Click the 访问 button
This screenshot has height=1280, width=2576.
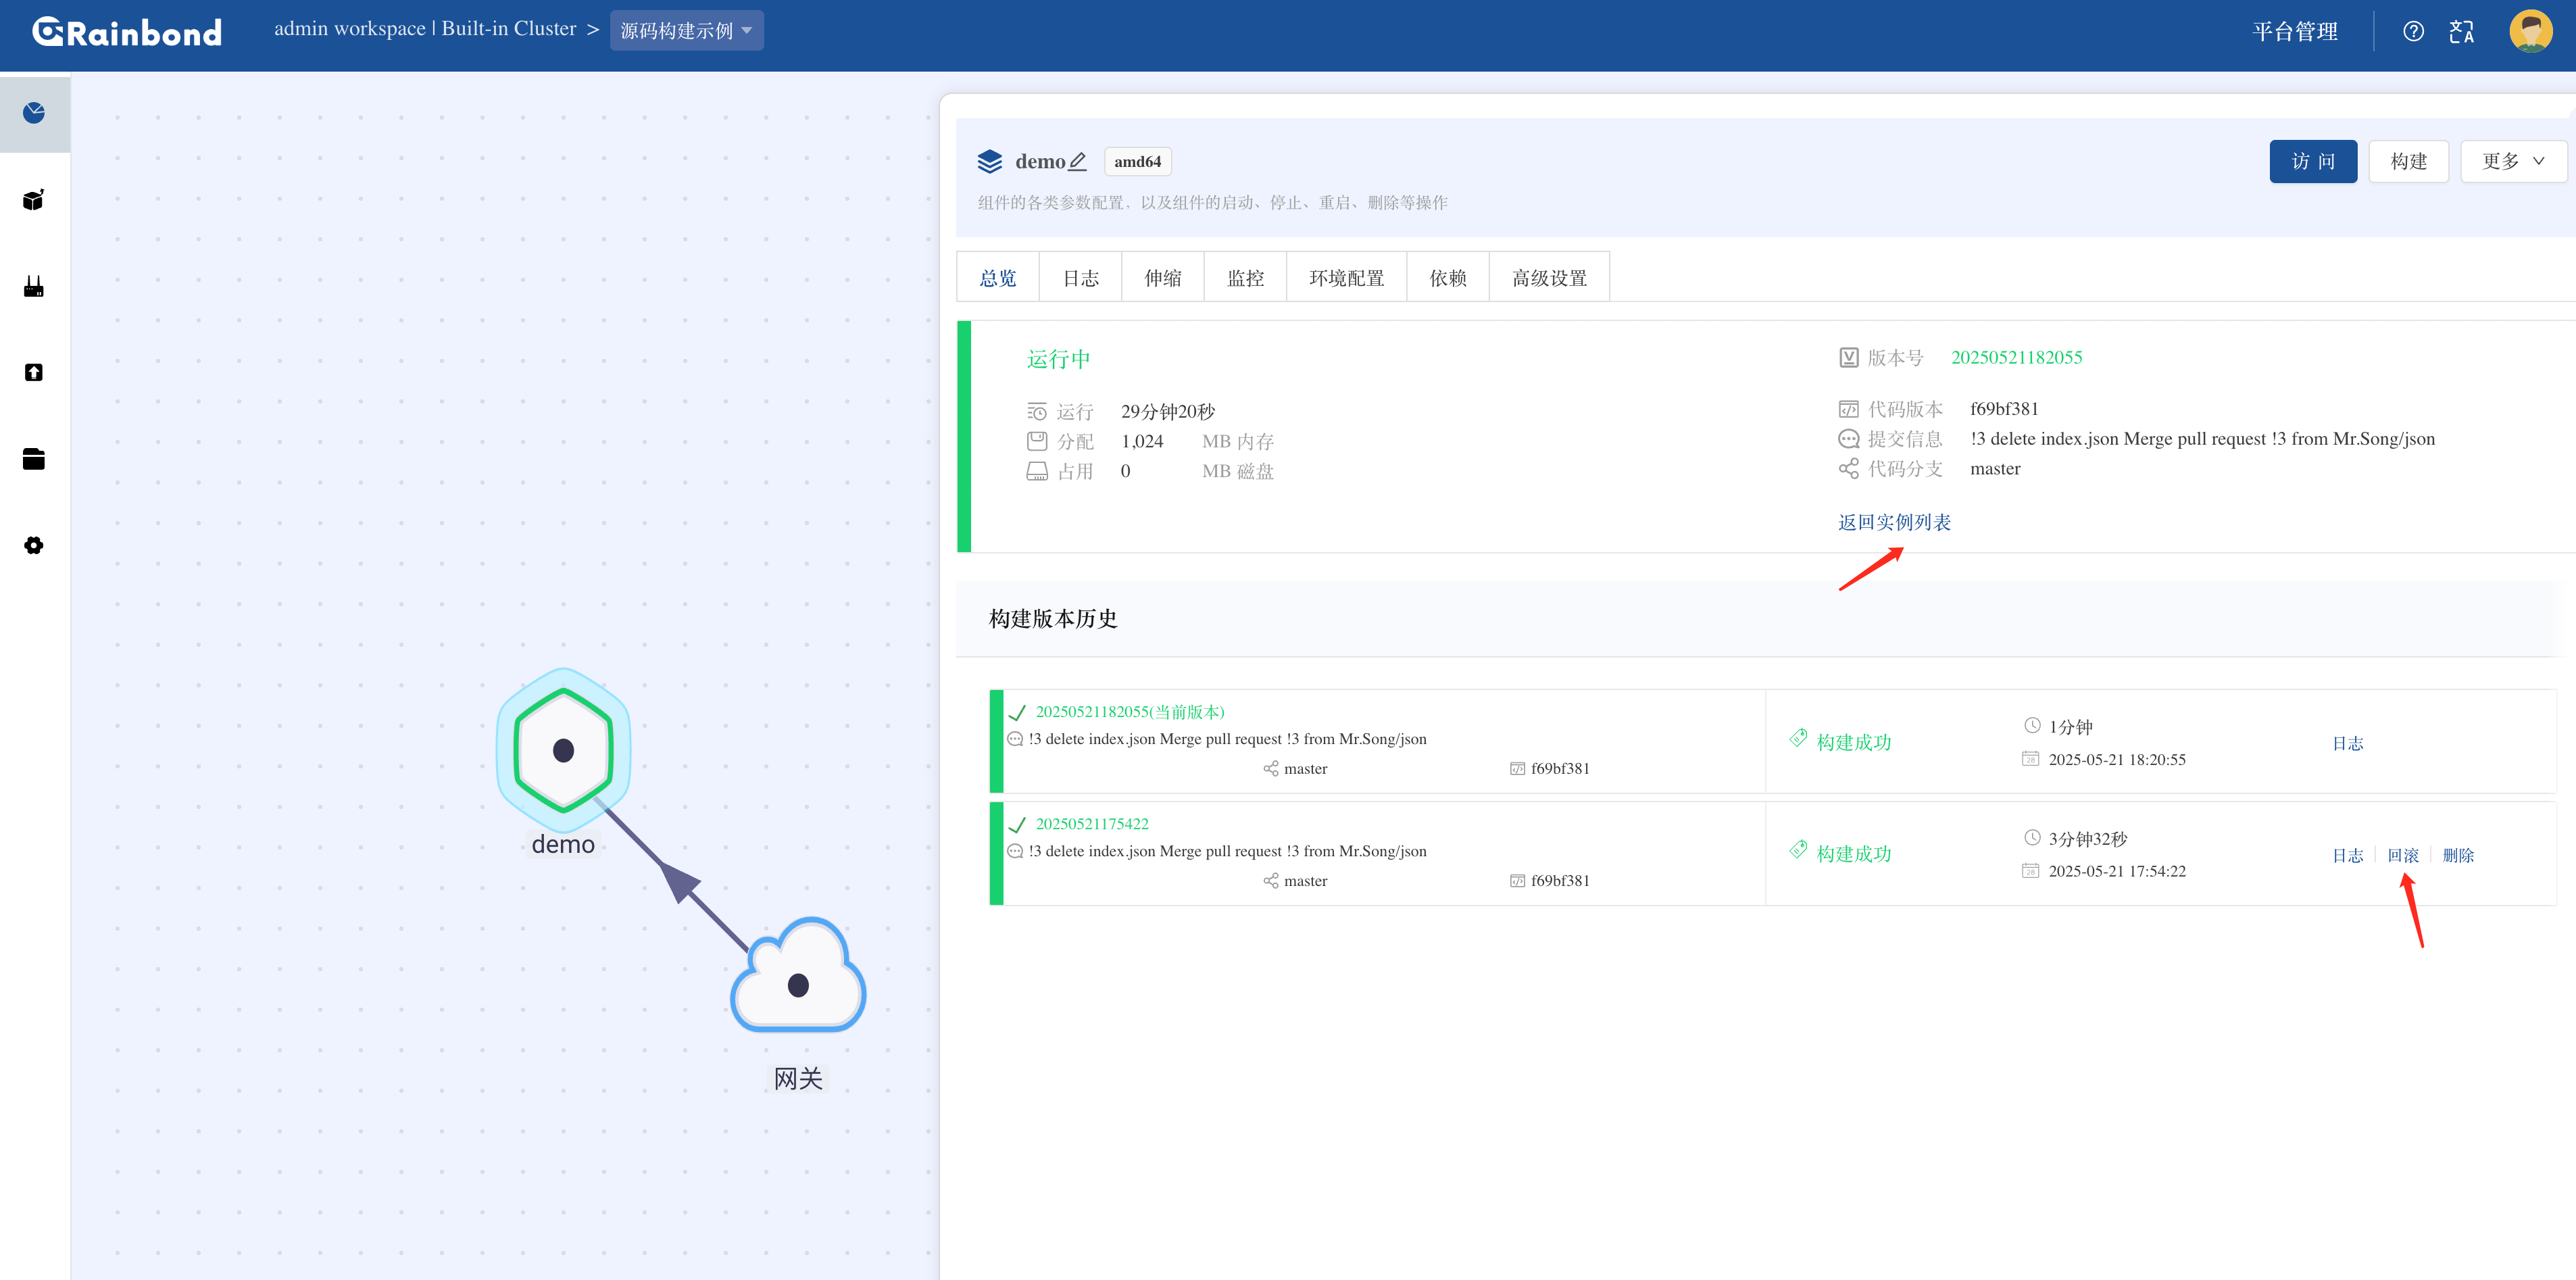point(2312,161)
